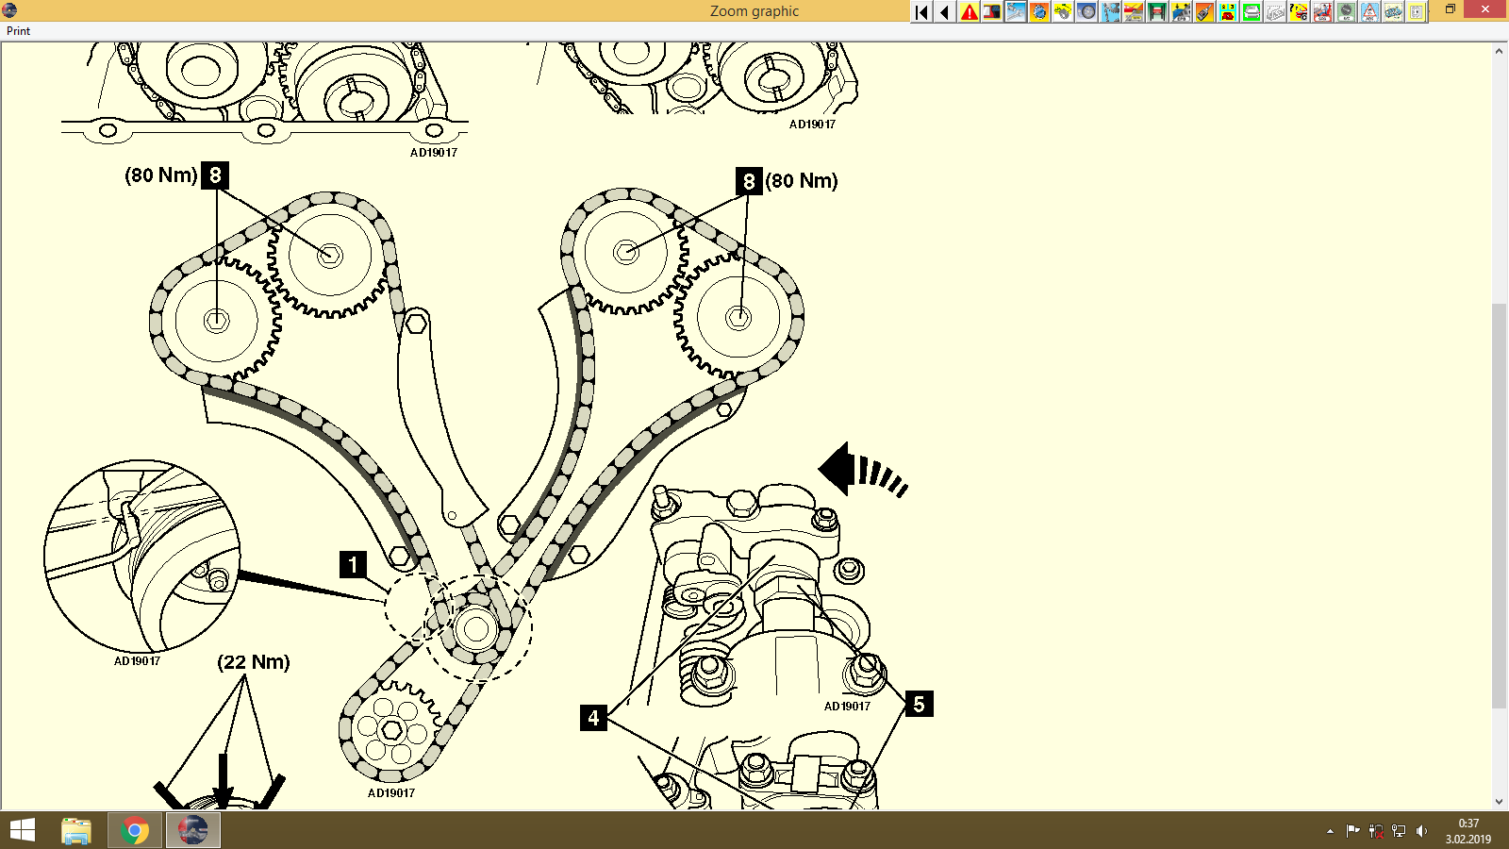
Task: Open the wheel and tire icon
Action: click(x=1086, y=12)
